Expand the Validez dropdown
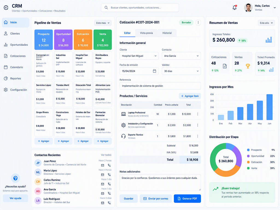The image size is (280, 210). [x=181, y=71]
